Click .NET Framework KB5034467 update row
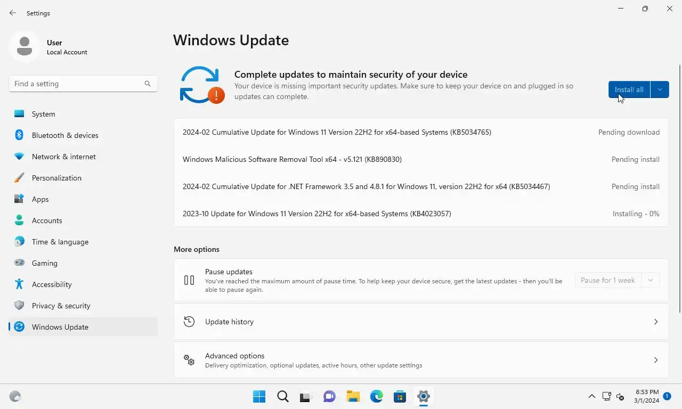Screen dimensions: 682x409 (366, 186)
